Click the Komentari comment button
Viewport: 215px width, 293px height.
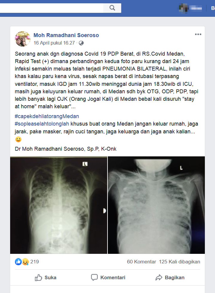(x=108, y=277)
